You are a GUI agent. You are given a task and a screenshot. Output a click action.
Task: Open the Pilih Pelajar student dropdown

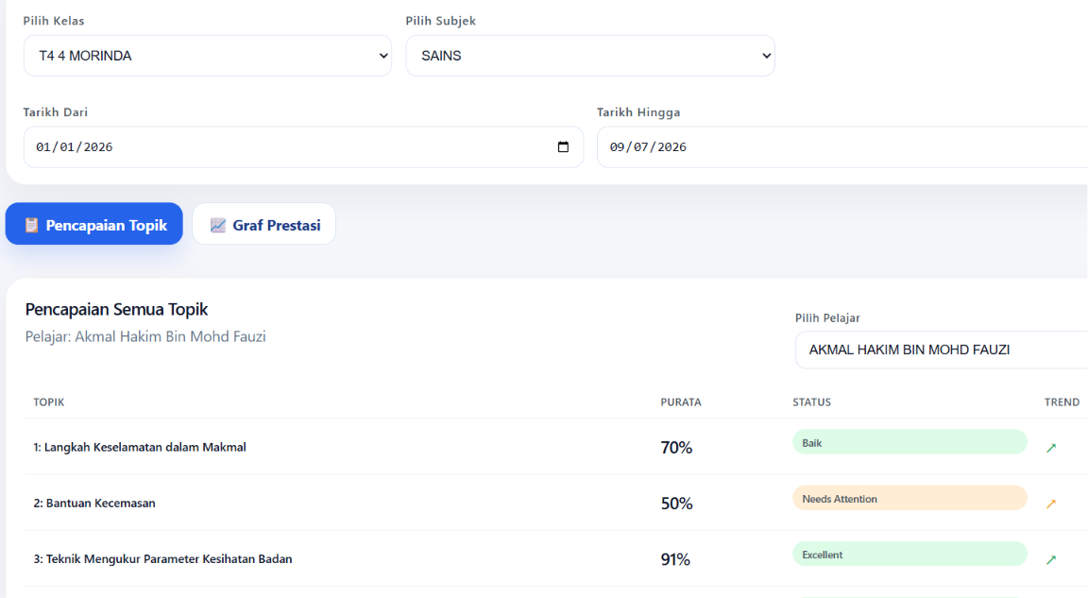click(942, 350)
